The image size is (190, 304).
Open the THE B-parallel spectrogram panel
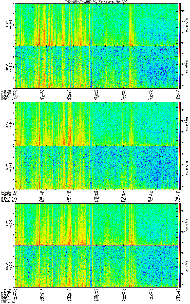(97, 267)
